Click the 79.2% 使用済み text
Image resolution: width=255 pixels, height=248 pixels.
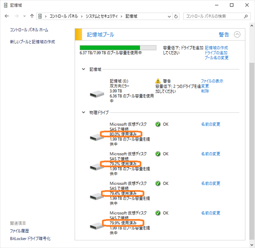click(123, 164)
